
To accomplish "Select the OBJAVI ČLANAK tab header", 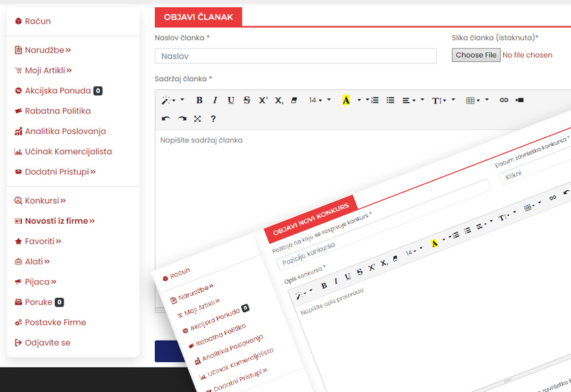I will pos(198,17).
